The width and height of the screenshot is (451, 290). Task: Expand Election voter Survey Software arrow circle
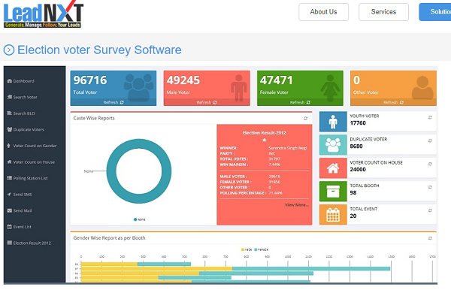(9, 50)
